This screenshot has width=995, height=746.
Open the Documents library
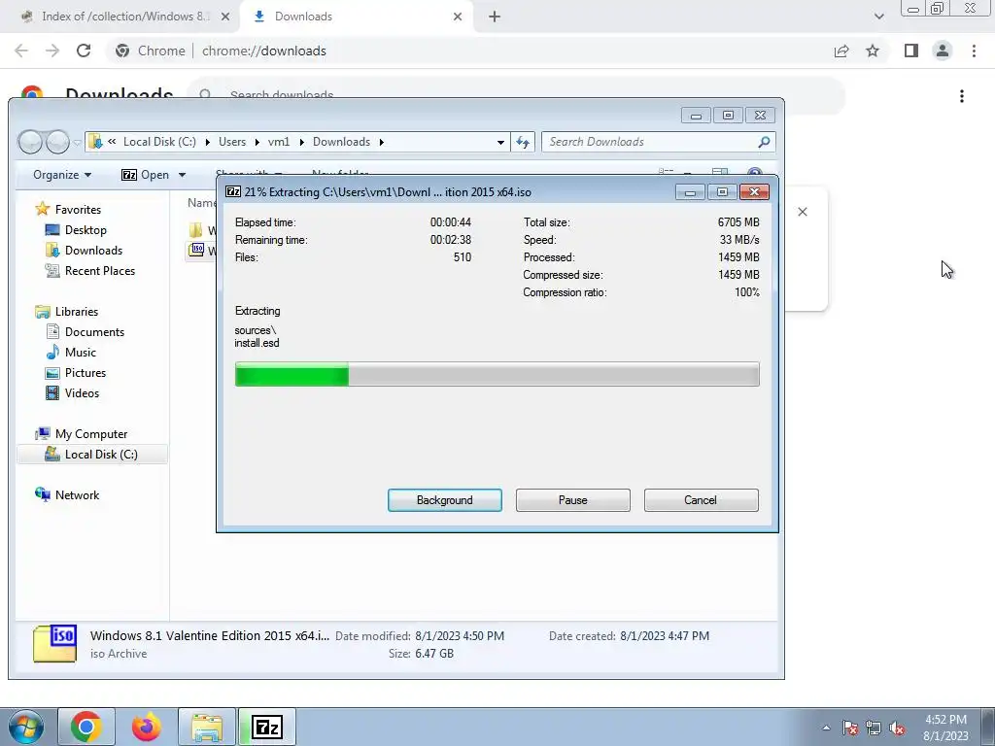coord(94,332)
